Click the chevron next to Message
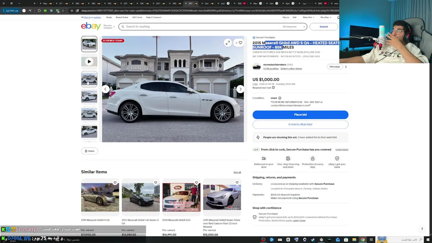The image size is (432, 243). click(346, 67)
